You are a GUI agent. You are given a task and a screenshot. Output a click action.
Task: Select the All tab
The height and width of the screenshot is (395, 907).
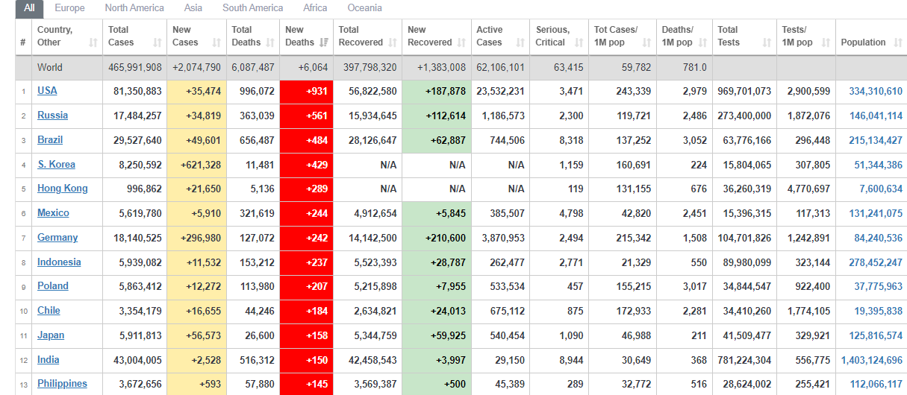coord(29,8)
